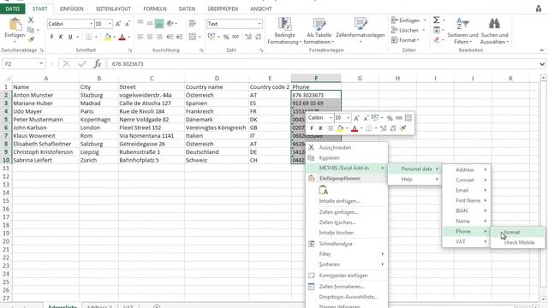Click the mini toolbar red font color A
The height and width of the screenshot is (308, 548).
(354, 128)
